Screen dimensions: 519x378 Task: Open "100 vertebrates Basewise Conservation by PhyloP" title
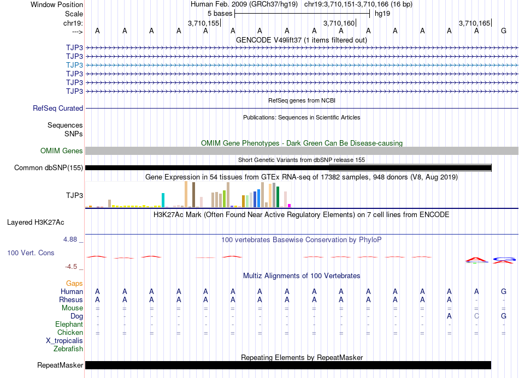pos(302,240)
